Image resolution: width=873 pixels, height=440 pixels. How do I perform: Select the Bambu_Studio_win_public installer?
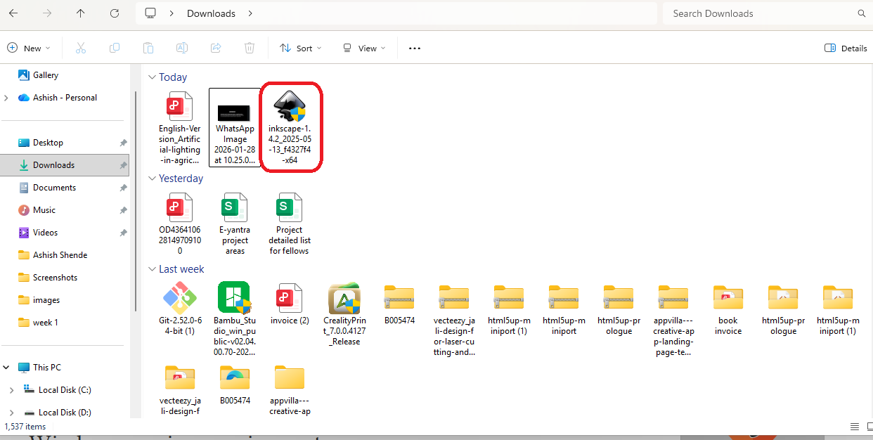click(235, 318)
